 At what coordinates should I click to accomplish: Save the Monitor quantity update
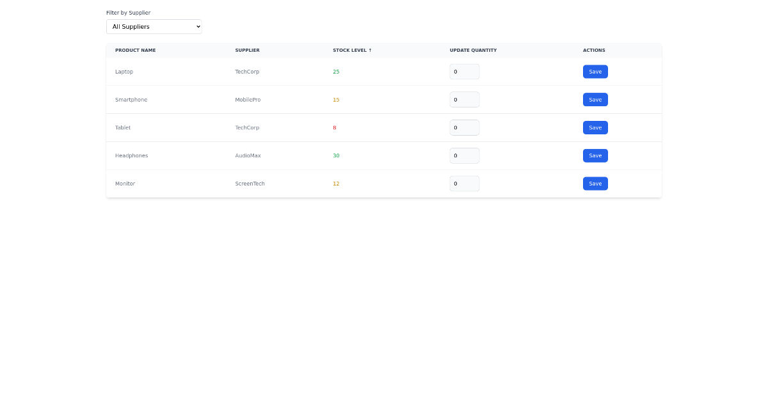595,184
